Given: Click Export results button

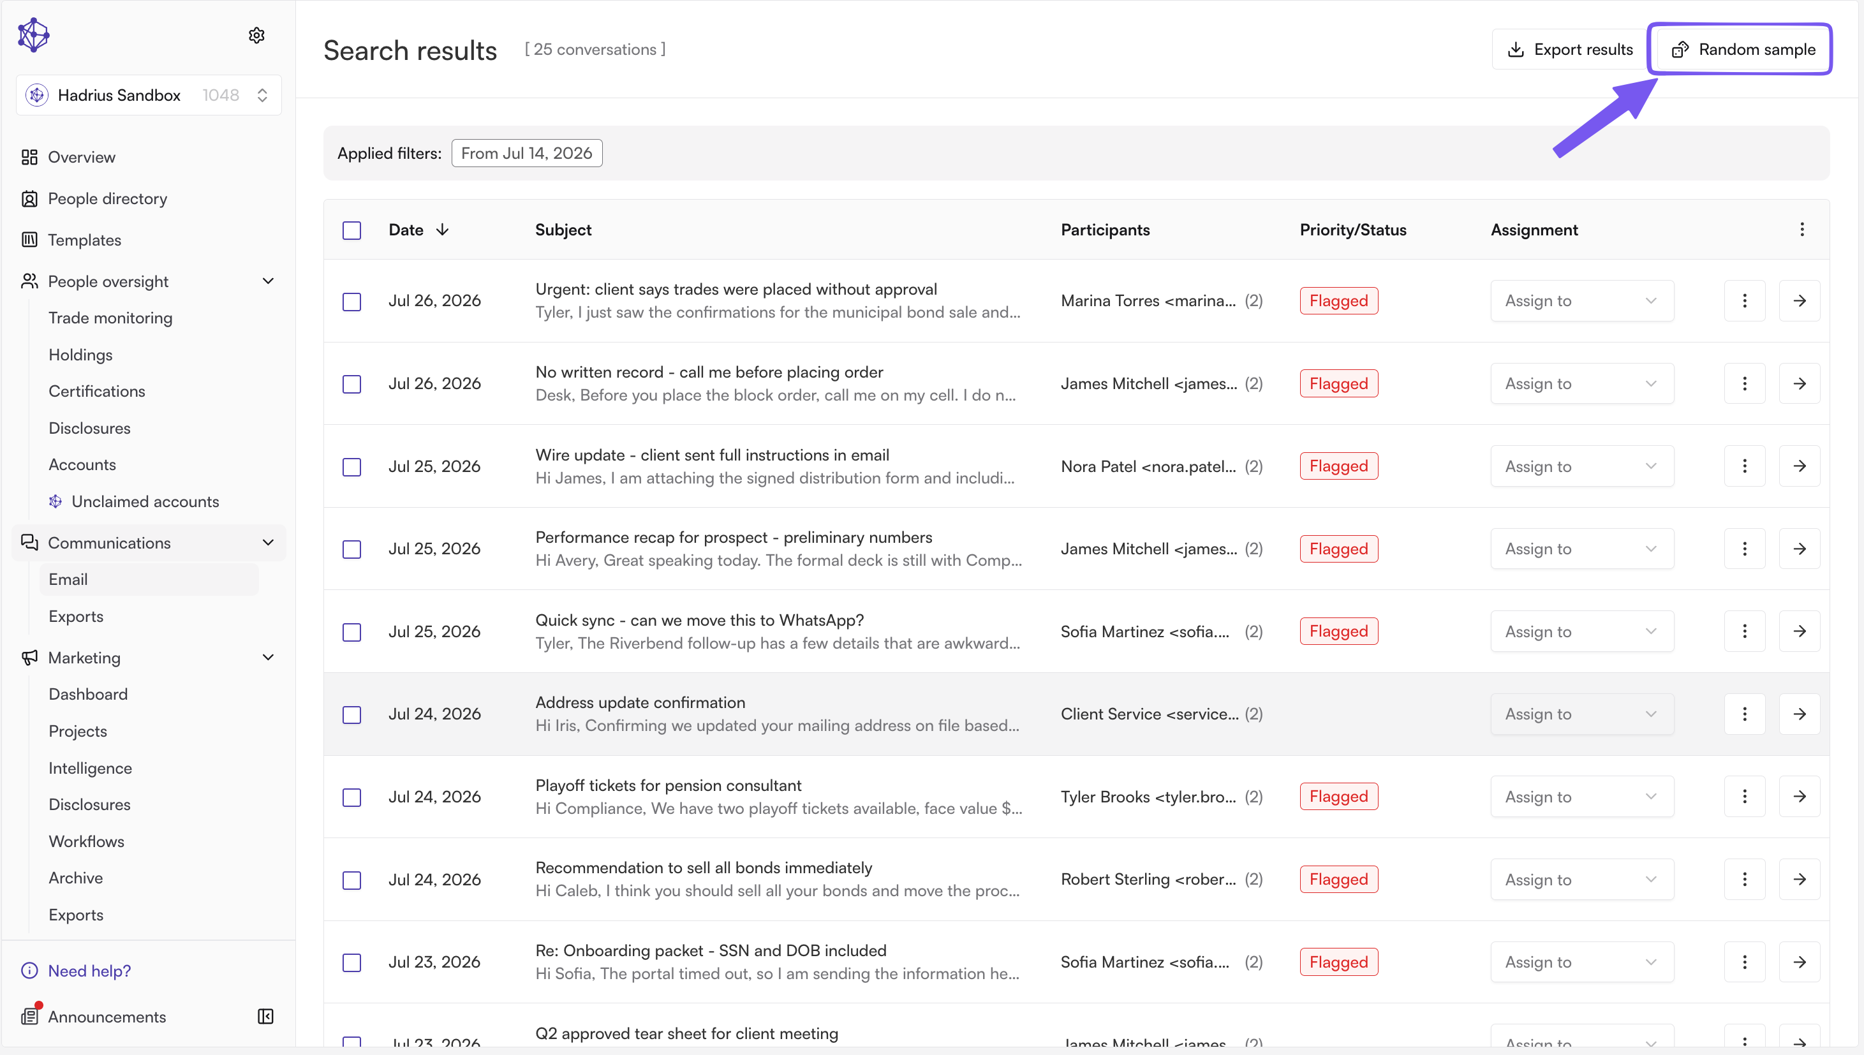Looking at the screenshot, I should click(x=1569, y=49).
